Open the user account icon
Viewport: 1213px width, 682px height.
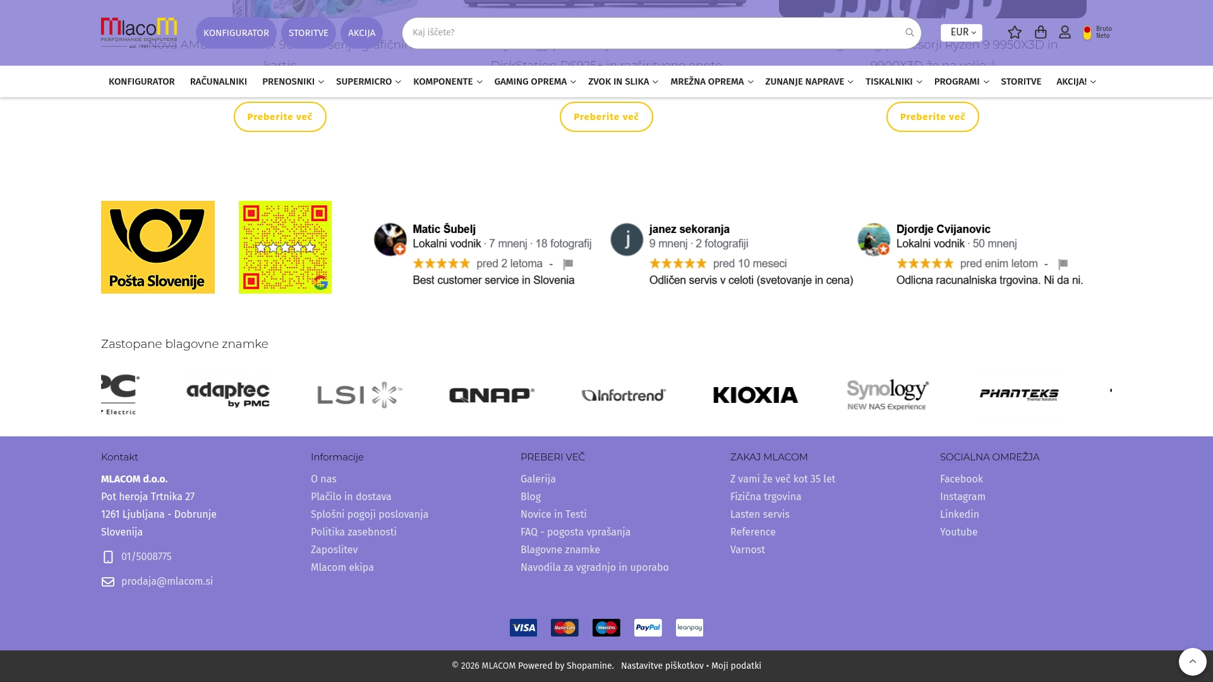(x=1065, y=32)
